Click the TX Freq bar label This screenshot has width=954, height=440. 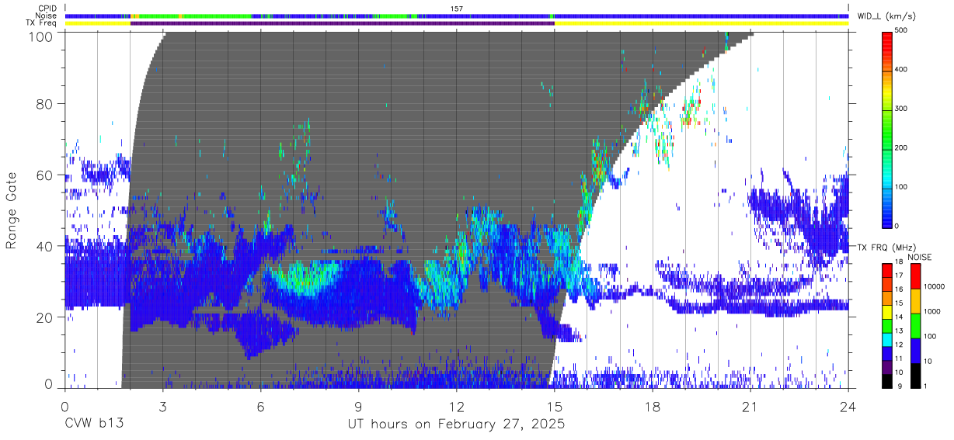(42, 23)
